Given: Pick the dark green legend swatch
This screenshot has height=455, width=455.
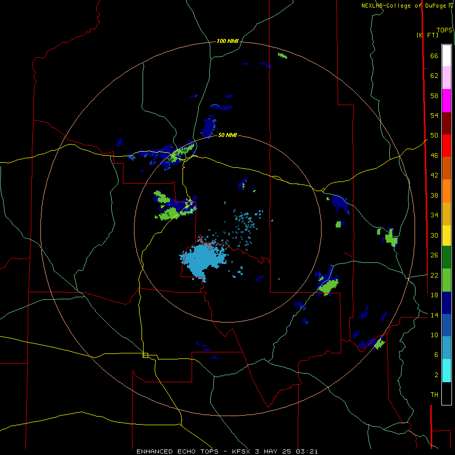Looking at the screenshot, I should [446, 257].
